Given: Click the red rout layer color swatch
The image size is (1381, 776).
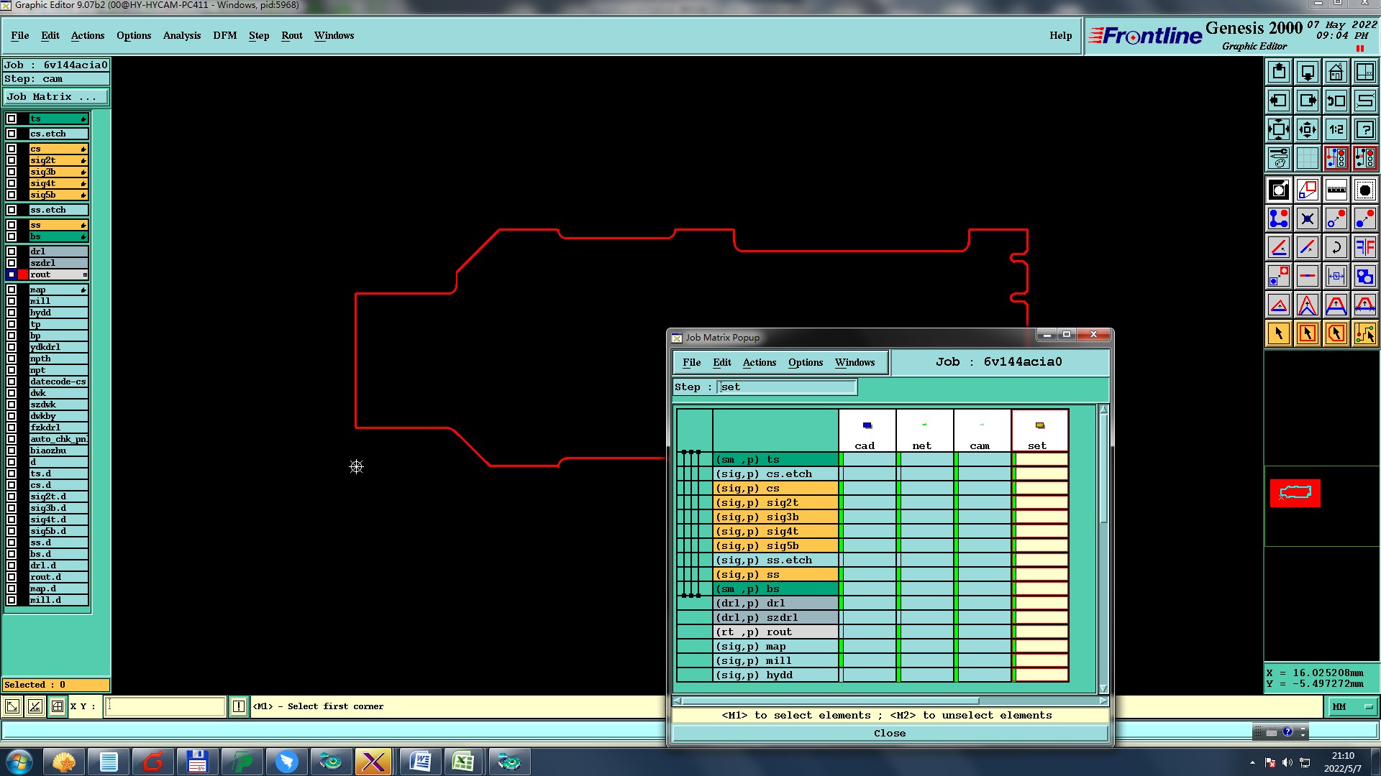Looking at the screenshot, I should pyautogui.click(x=23, y=274).
